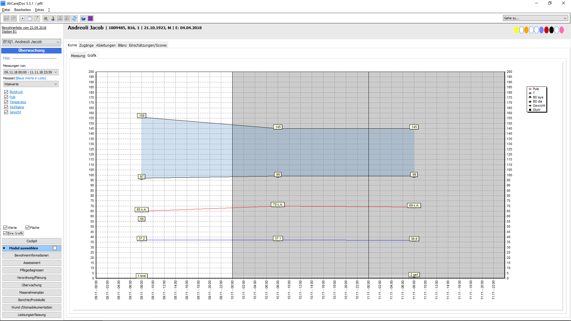Viewport: 571px width, 321px height.
Task: Click the save disk toolbar icon
Action: tap(7, 18)
